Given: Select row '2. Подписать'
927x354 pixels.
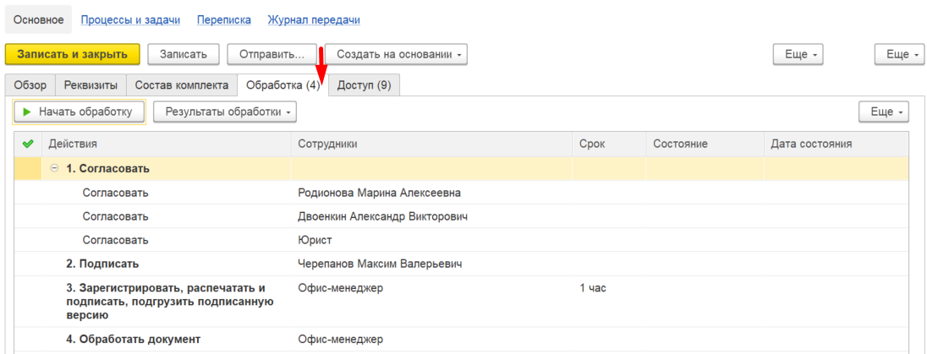Looking at the screenshot, I should 461,264.
